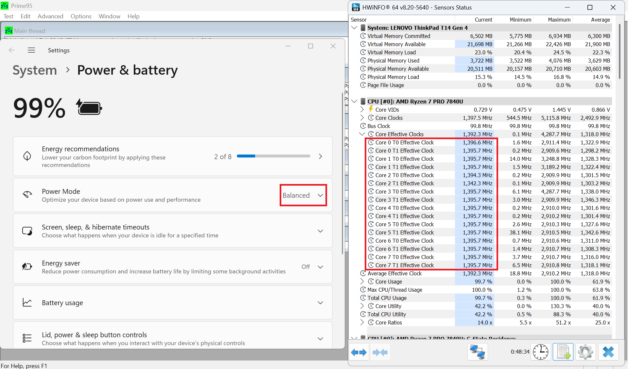Expand the Battery usage section

(x=321, y=303)
